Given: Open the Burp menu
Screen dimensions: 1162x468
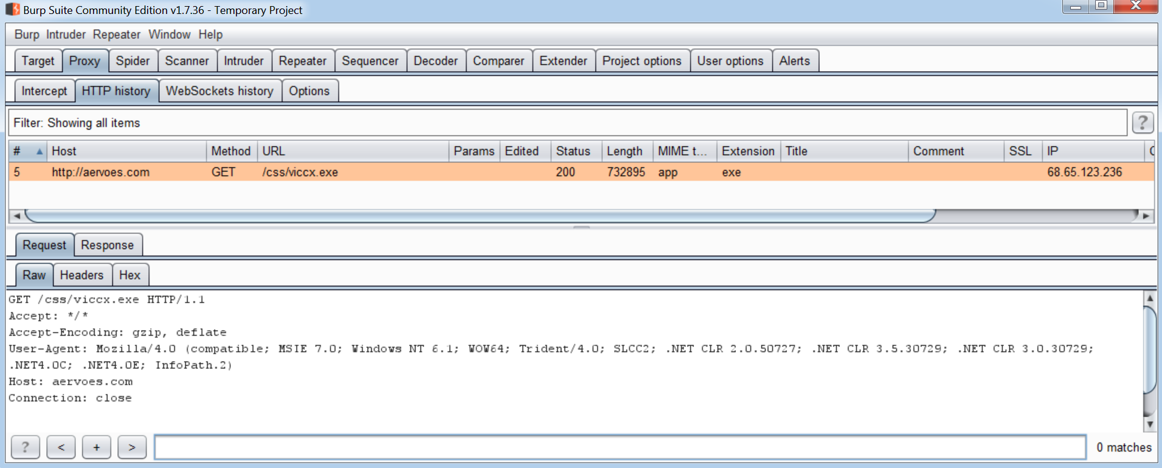Looking at the screenshot, I should point(27,35).
